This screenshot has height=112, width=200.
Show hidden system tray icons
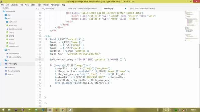click(172, 110)
